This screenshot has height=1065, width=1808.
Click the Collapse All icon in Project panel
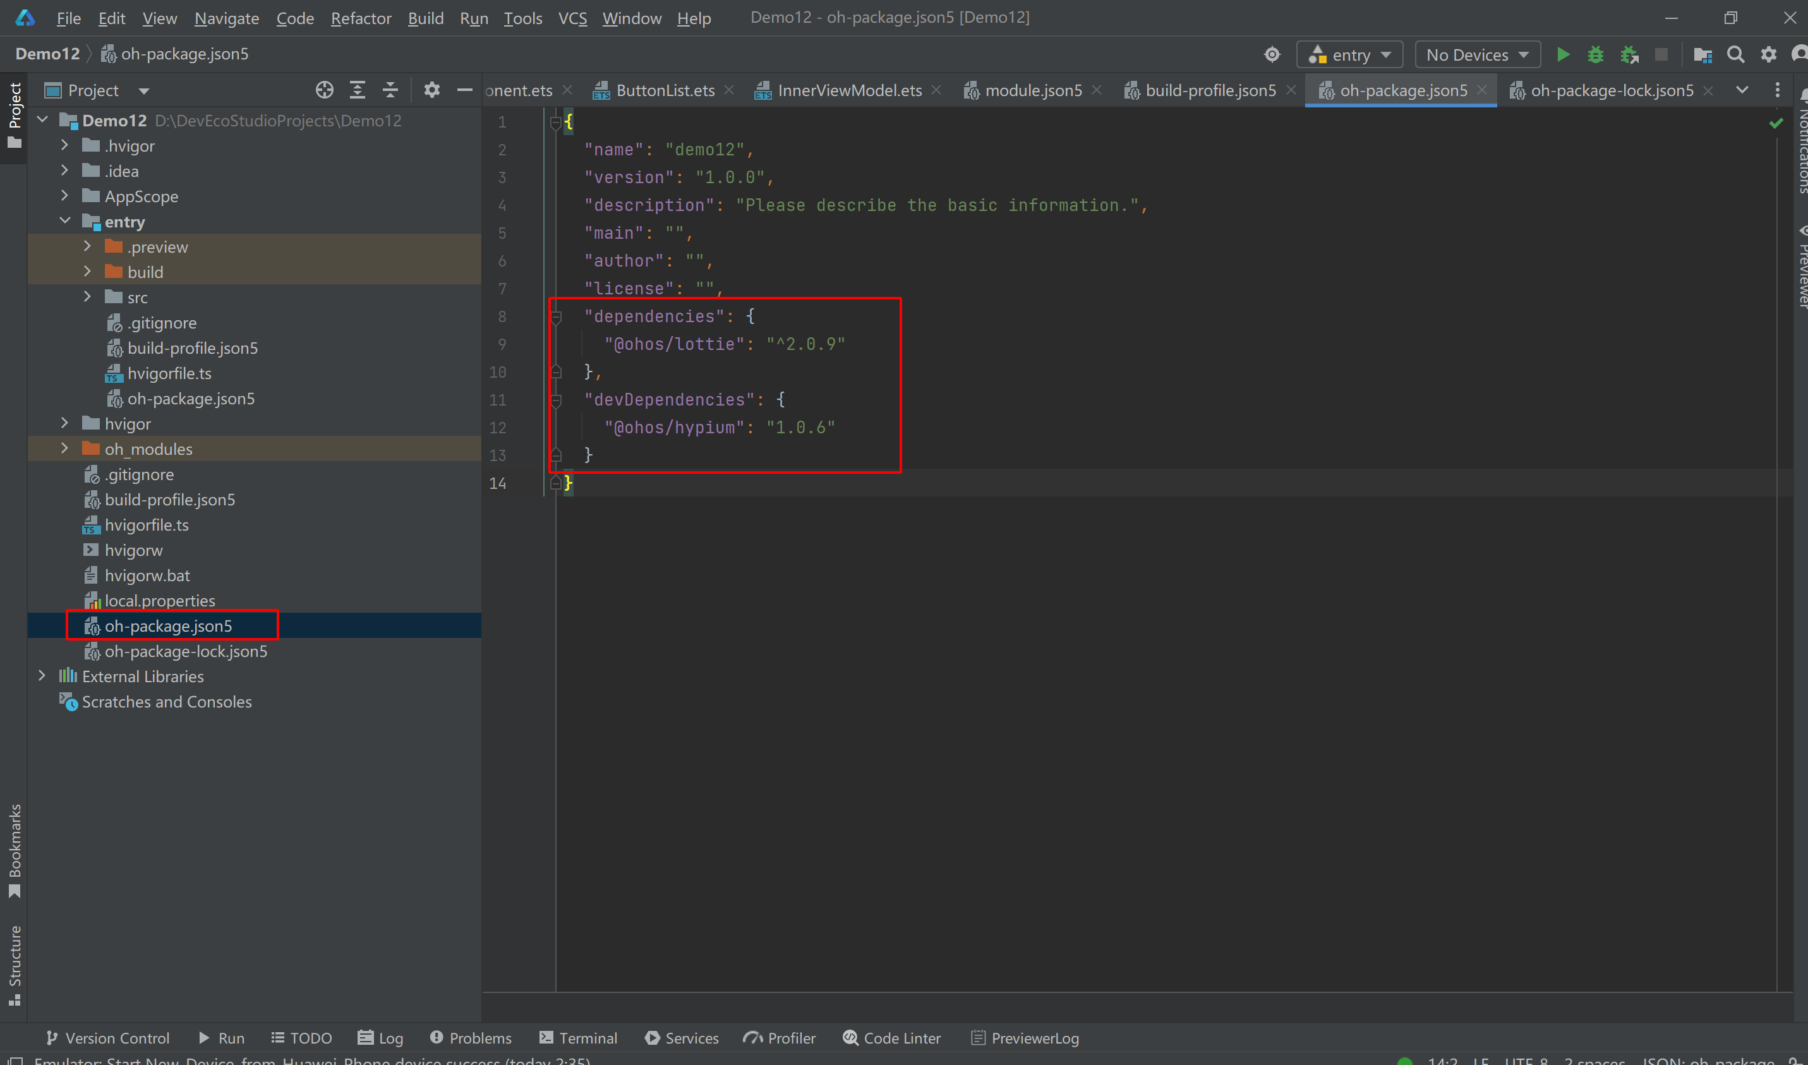pos(390,90)
